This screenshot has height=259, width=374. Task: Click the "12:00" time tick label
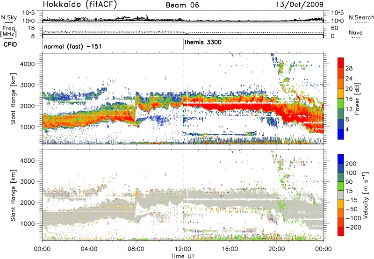click(183, 249)
